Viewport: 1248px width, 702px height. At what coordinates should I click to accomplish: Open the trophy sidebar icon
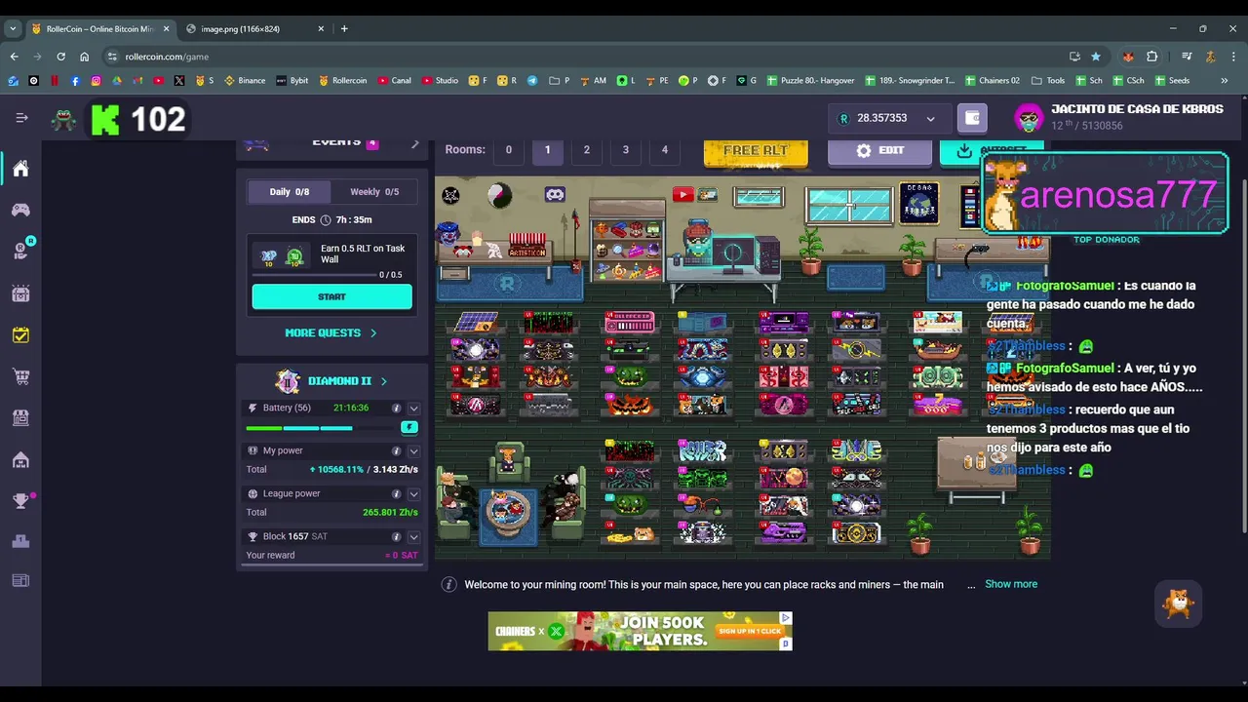(20, 501)
